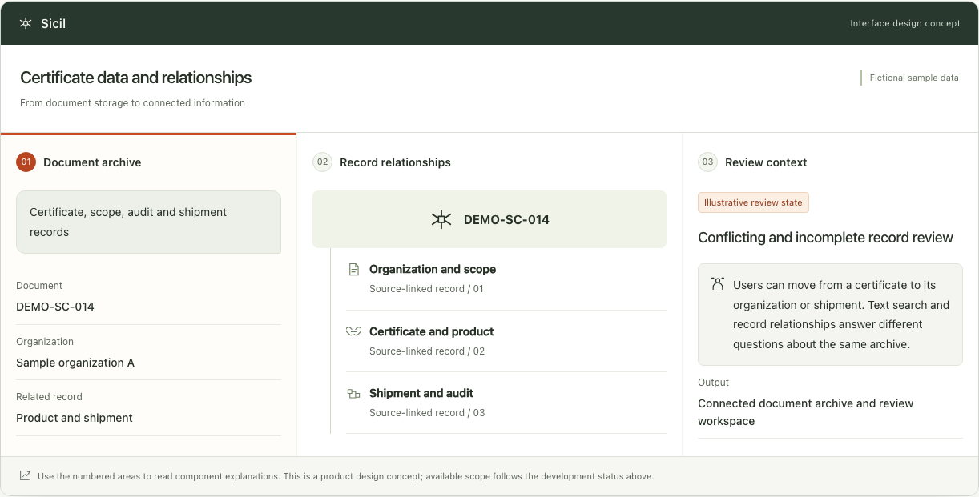
Task: Open the Organization and scope record
Action: point(506,279)
